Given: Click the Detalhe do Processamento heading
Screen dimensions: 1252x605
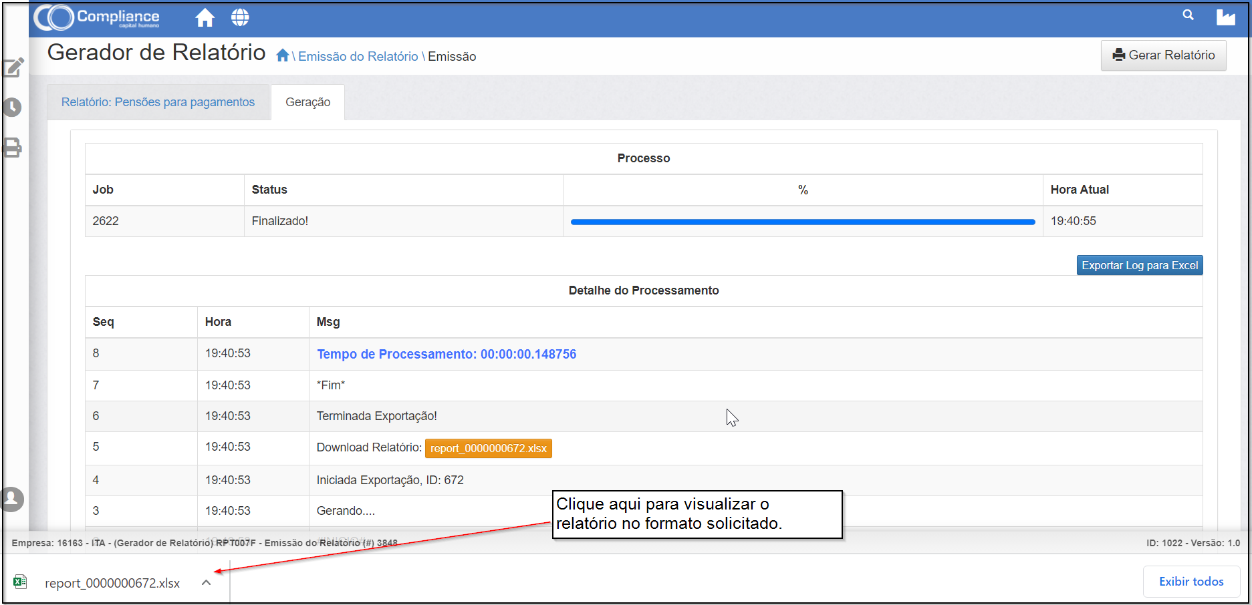Looking at the screenshot, I should [644, 290].
